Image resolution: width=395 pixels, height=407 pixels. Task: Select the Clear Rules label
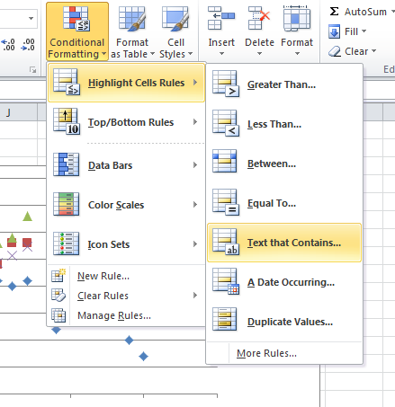click(x=103, y=296)
